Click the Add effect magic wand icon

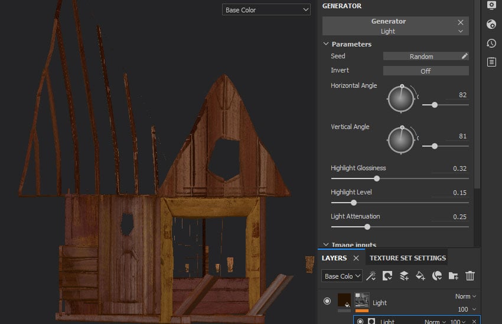tap(371, 276)
